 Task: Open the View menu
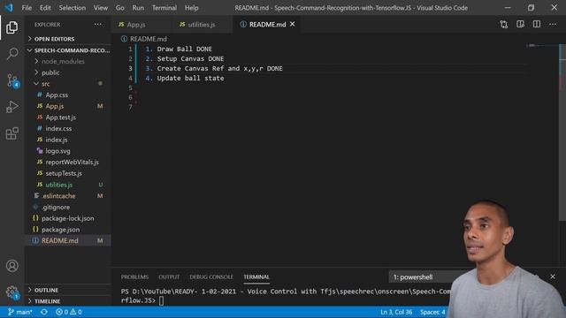pyautogui.click(x=100, y=8)
